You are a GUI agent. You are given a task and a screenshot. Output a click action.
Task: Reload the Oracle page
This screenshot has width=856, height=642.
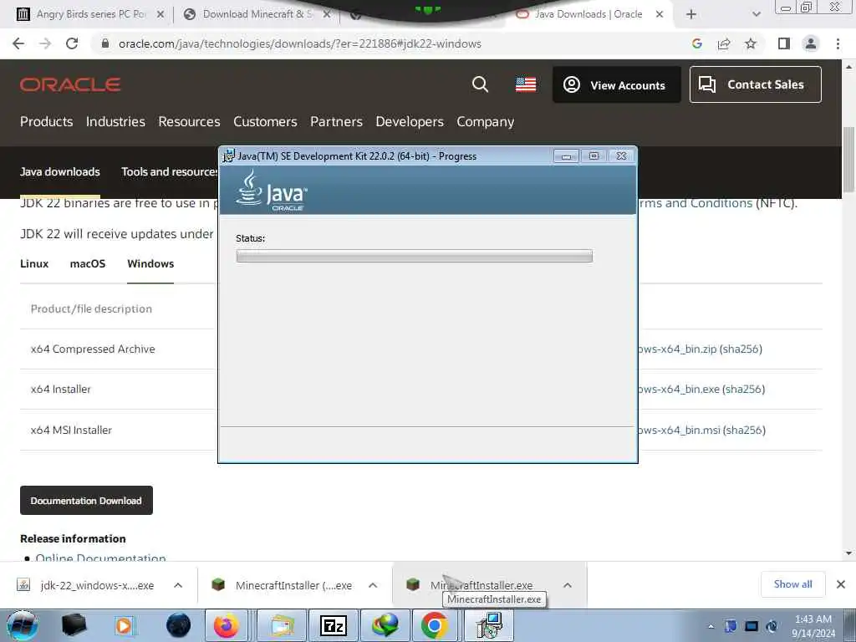72,43
